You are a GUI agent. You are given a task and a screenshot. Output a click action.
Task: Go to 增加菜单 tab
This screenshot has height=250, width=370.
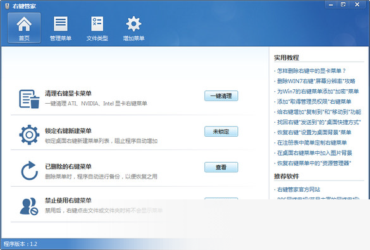click(133, 28)
